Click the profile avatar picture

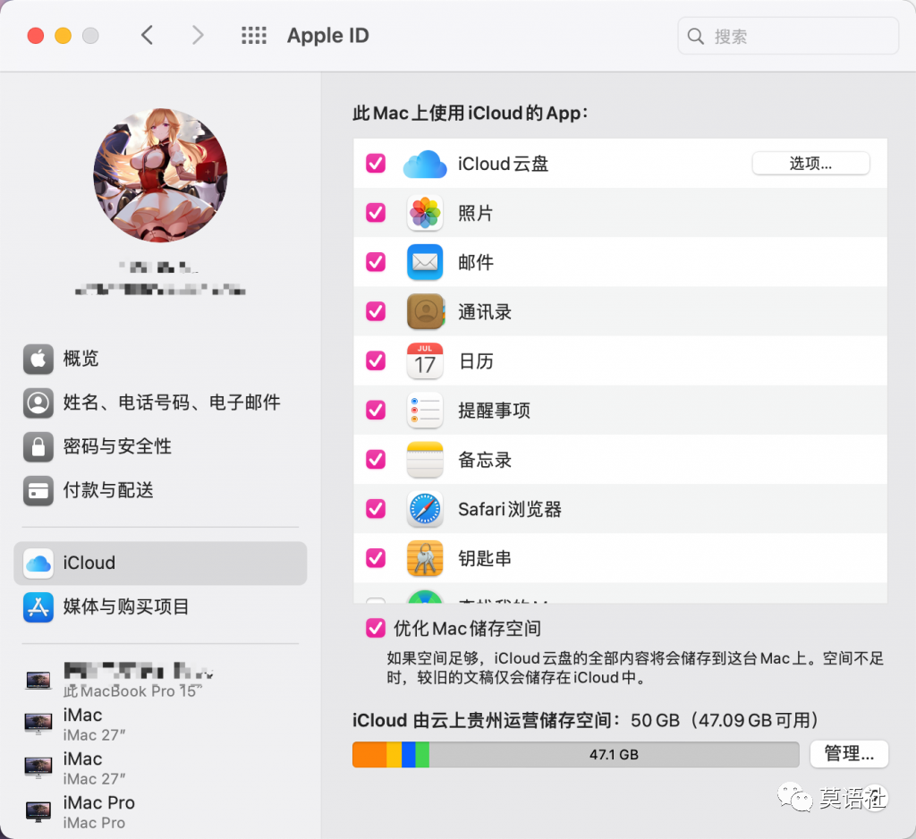click(x=161, y=174)
